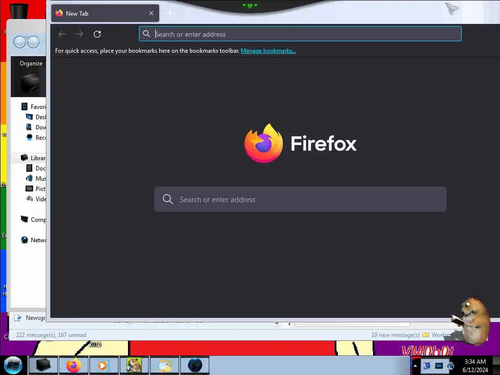Click the monitor icon in the system tray

[x=439, y=365]
